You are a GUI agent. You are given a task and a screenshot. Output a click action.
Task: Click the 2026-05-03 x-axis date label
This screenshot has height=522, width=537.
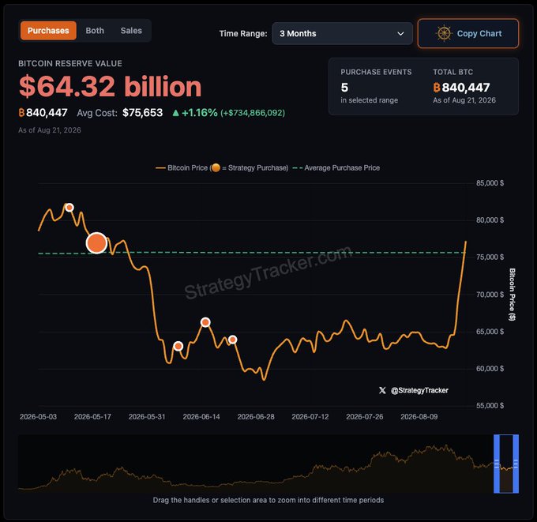click(38, 417)
